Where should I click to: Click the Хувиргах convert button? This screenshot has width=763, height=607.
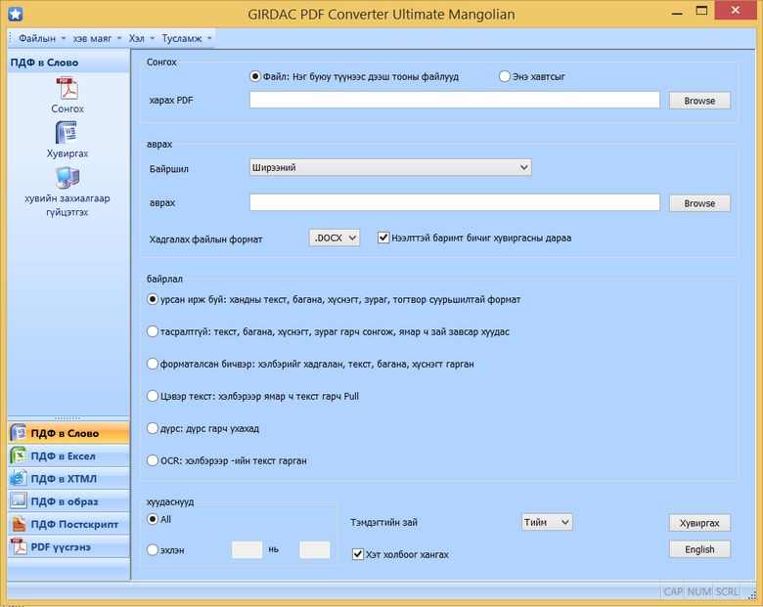[699, 523]
